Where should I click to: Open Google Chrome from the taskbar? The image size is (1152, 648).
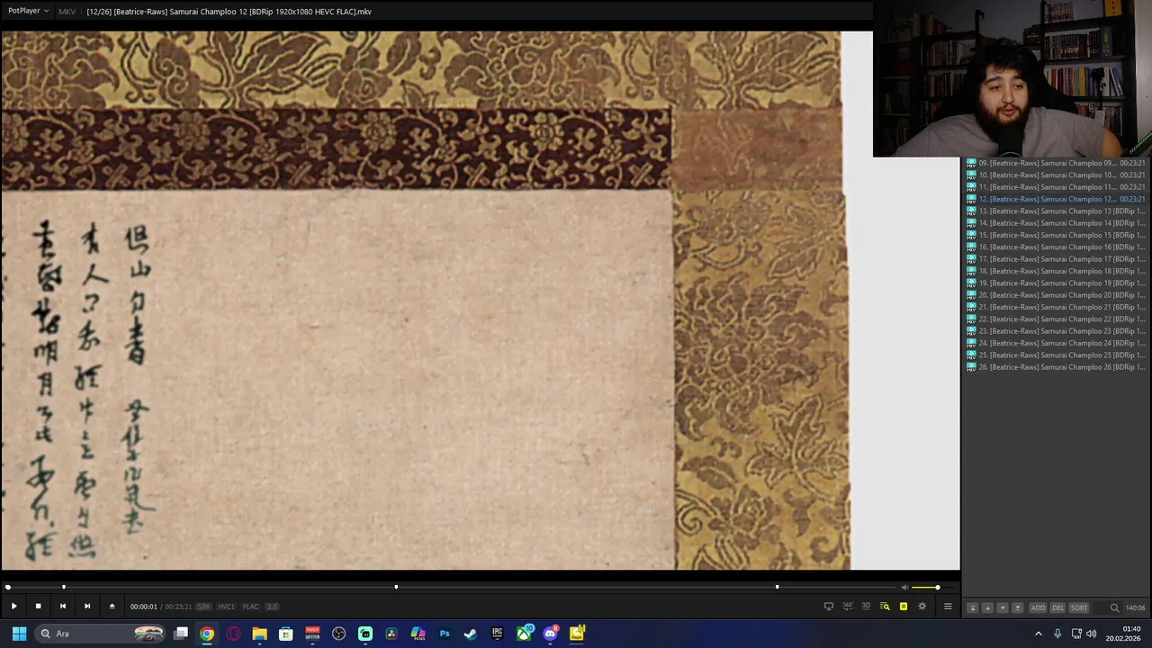pos(207,634)
